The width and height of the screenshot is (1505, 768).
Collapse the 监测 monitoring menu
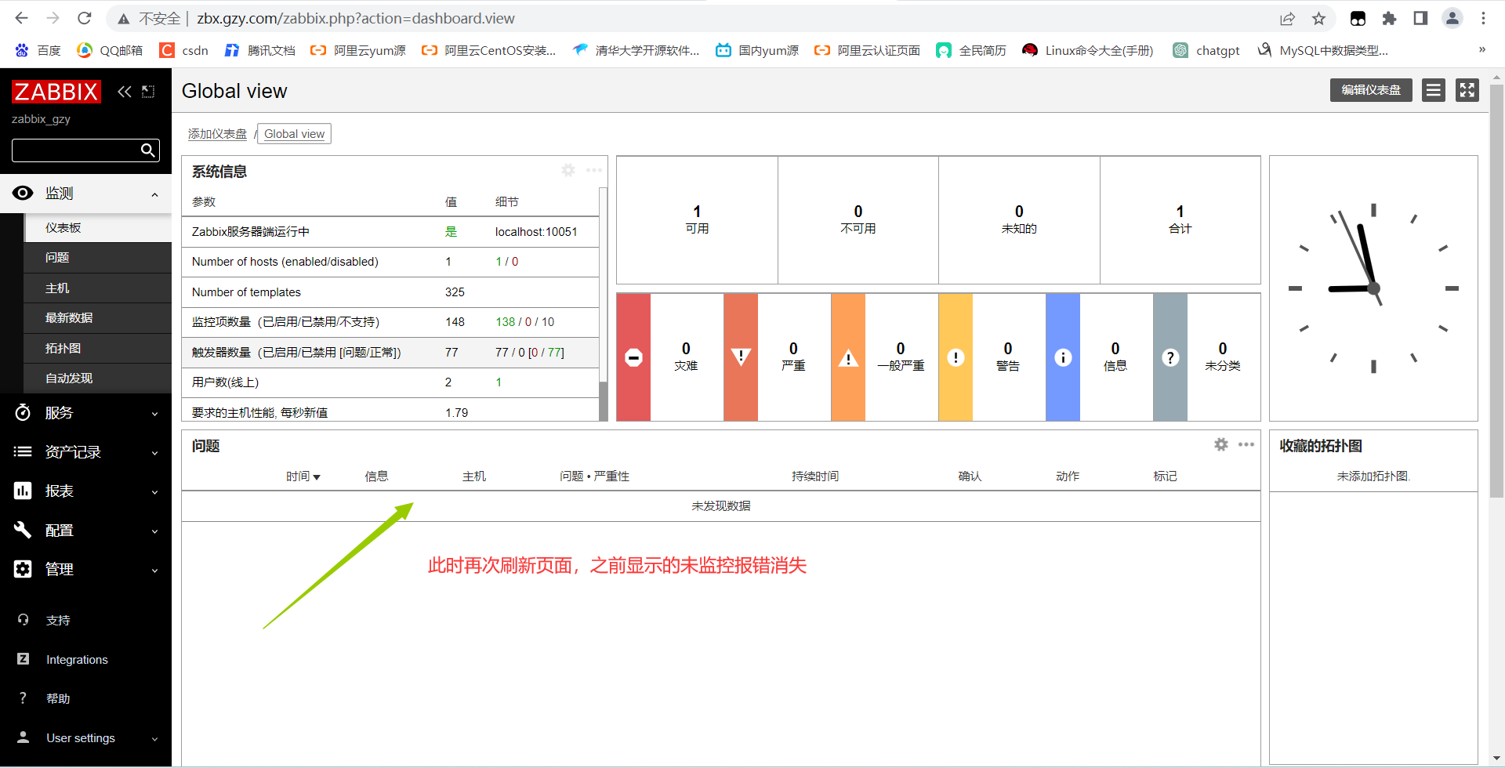tap(85, 194)
